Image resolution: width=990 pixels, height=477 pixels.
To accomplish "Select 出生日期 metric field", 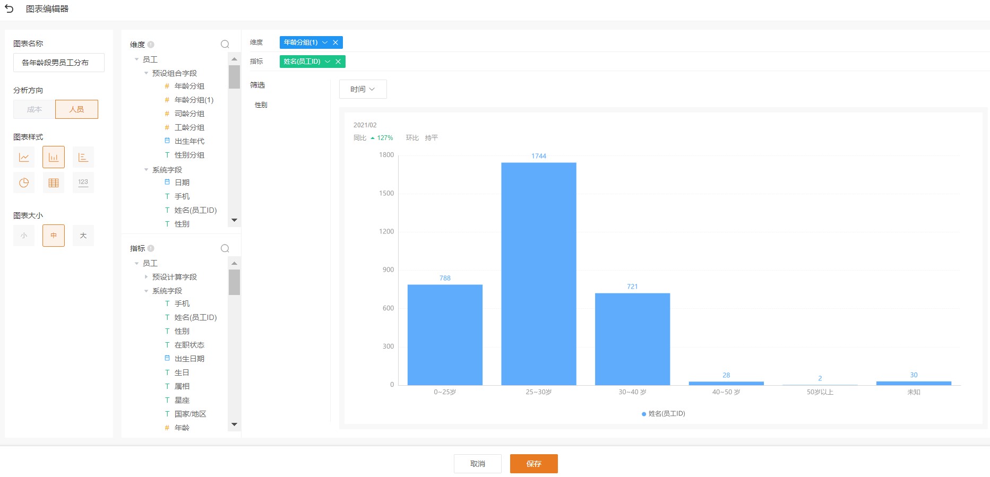I will pos(190,359).
